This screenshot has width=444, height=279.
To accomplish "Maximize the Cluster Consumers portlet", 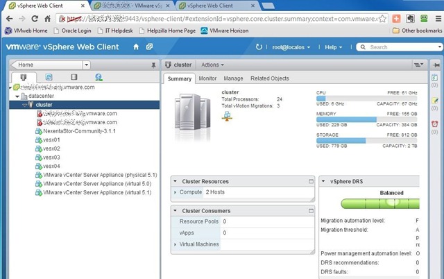I will pyautogui.click(x=311, y=211).
